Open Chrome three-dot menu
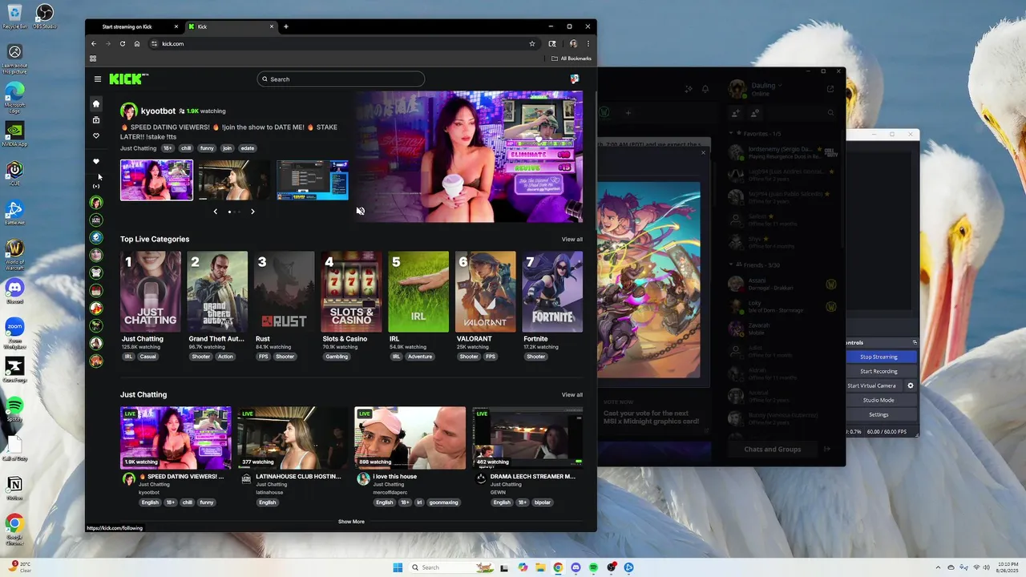 click(588, 43)
